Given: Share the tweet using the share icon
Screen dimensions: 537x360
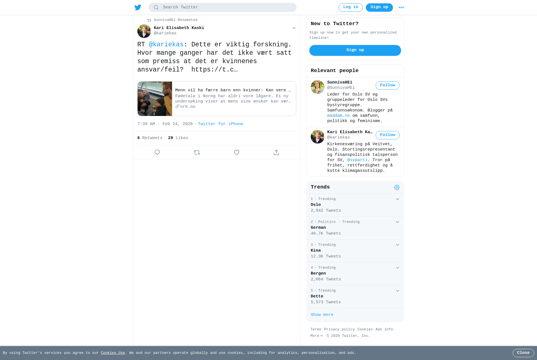Looking at the screenshot, I should click(276, 152).
